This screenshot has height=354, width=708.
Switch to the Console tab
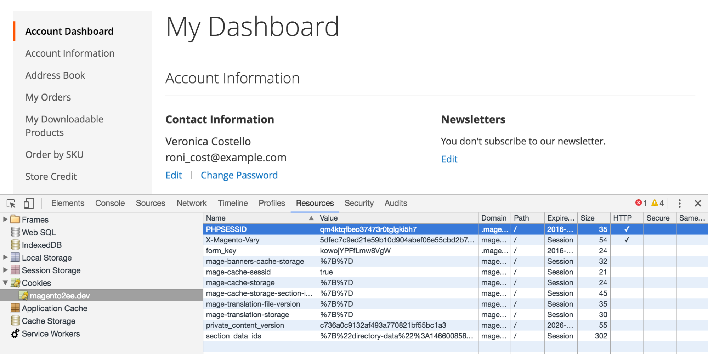110,203
